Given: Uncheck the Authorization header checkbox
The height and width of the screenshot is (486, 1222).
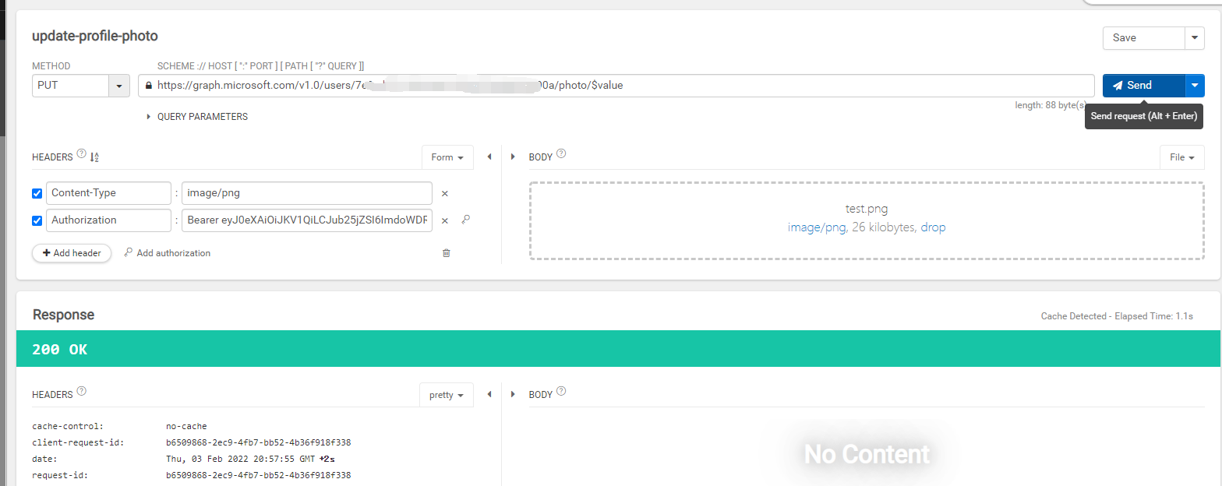Looking at the screenshot, I should (37, 220).
